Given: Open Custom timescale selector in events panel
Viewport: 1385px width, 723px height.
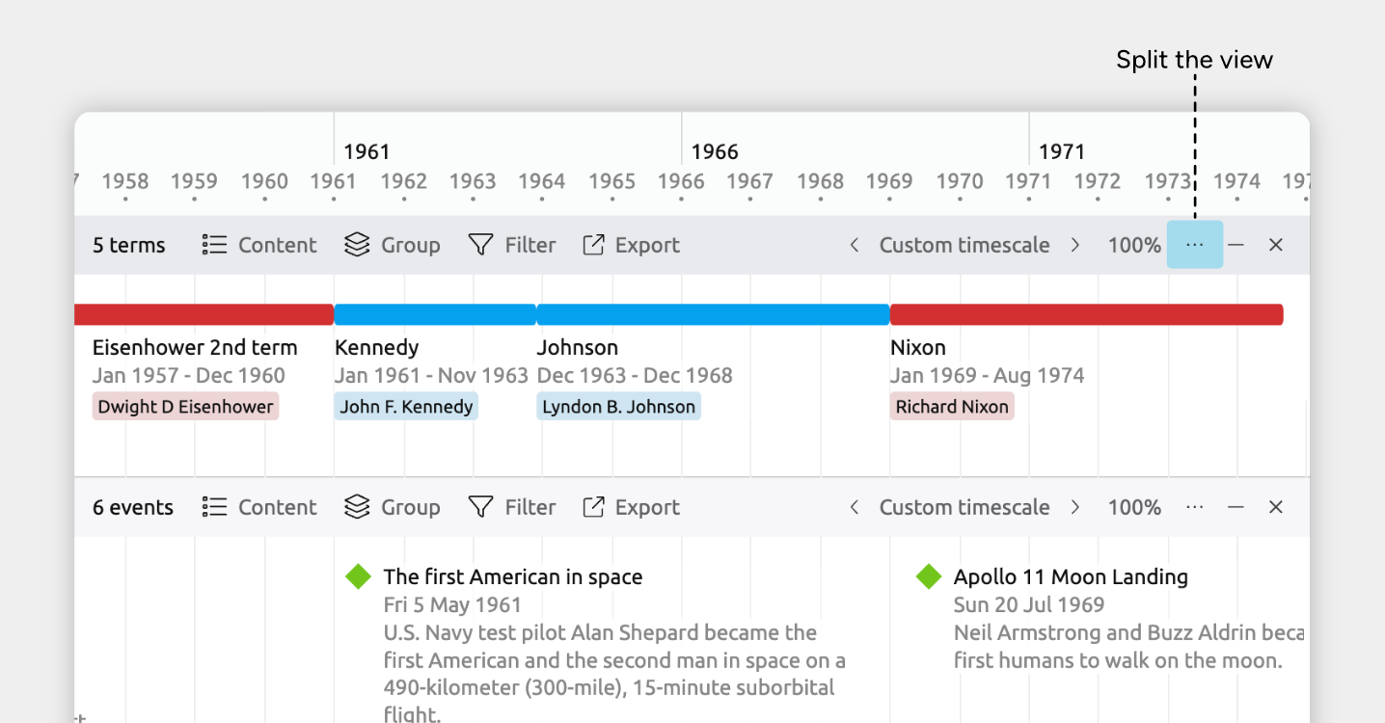Looking at the screenshot, I should coord(964,507).
